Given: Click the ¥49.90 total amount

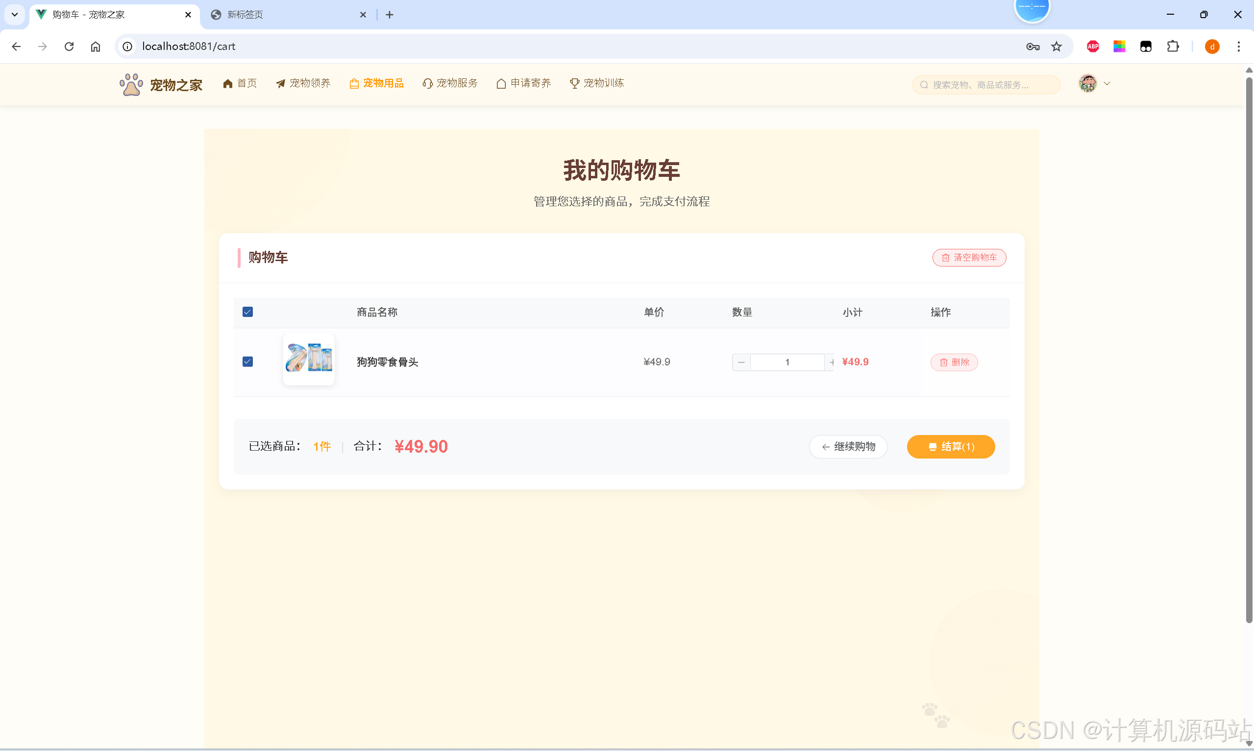Looking at the screenshot, I should (421, 447).
